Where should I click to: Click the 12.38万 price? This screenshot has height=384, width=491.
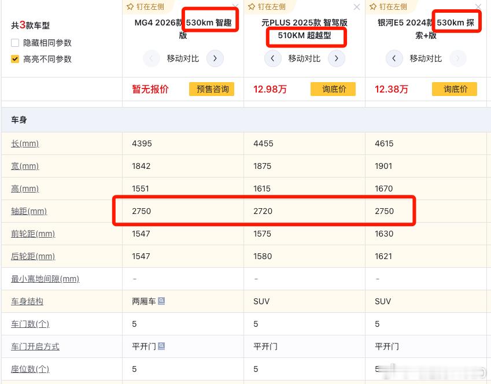click(x=392, y=90)
